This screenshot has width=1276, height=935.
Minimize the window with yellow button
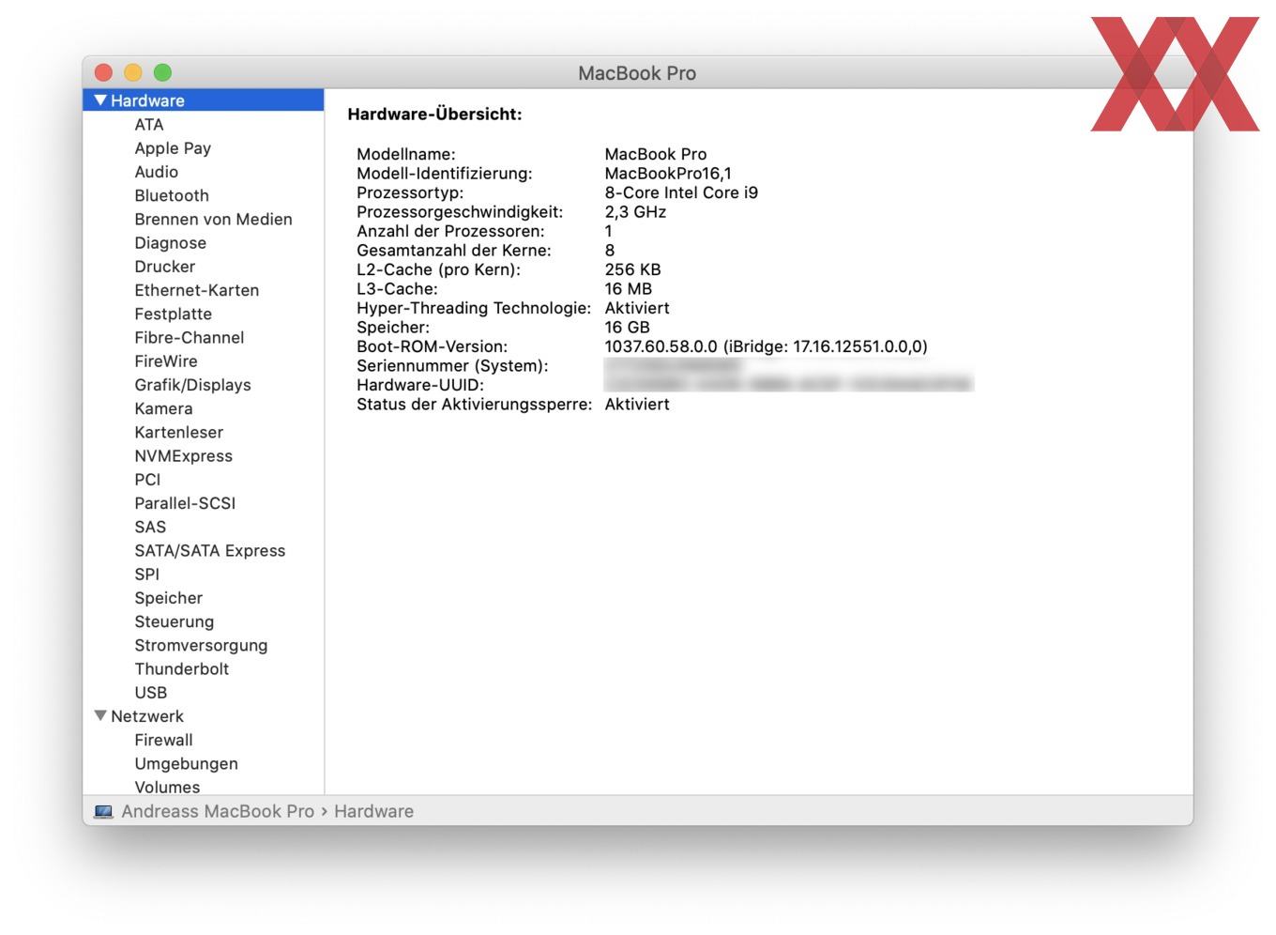(133, 72)
